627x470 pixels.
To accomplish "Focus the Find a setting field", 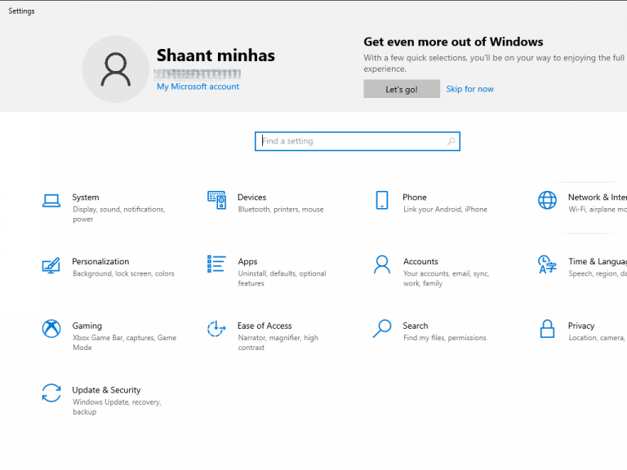I will point(358,141).
